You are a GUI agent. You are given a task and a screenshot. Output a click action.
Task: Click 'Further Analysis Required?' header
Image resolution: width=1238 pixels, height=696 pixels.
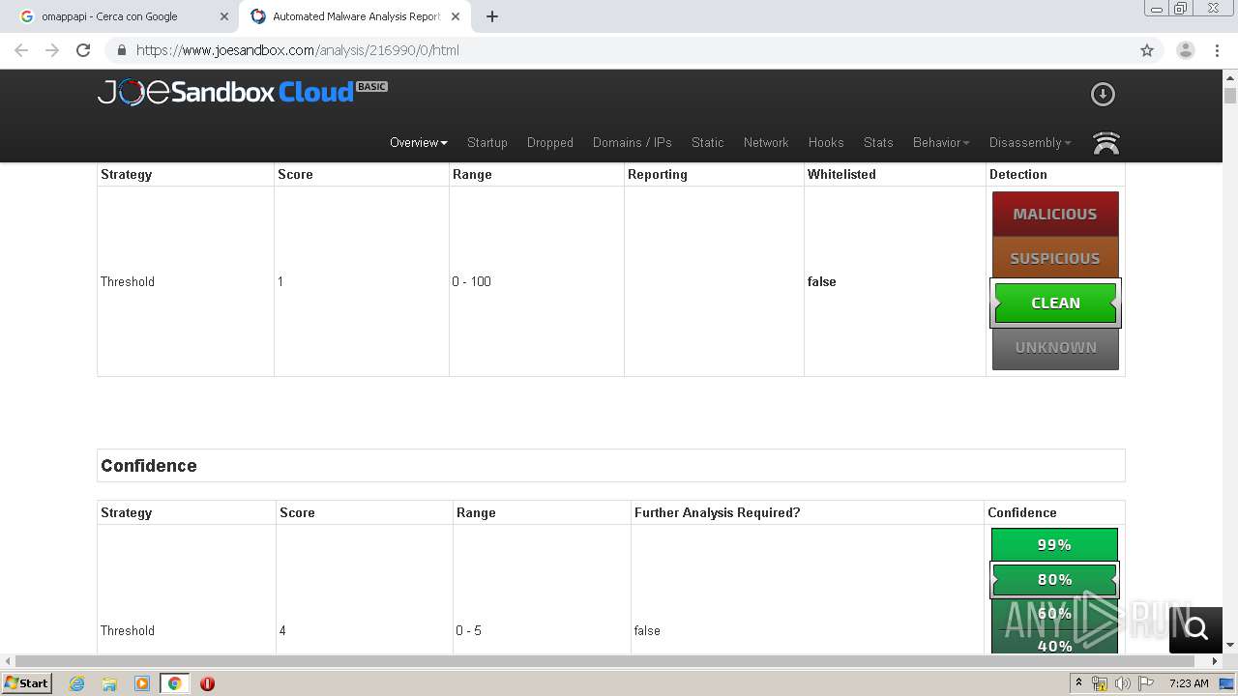click(x=718, y=512)
